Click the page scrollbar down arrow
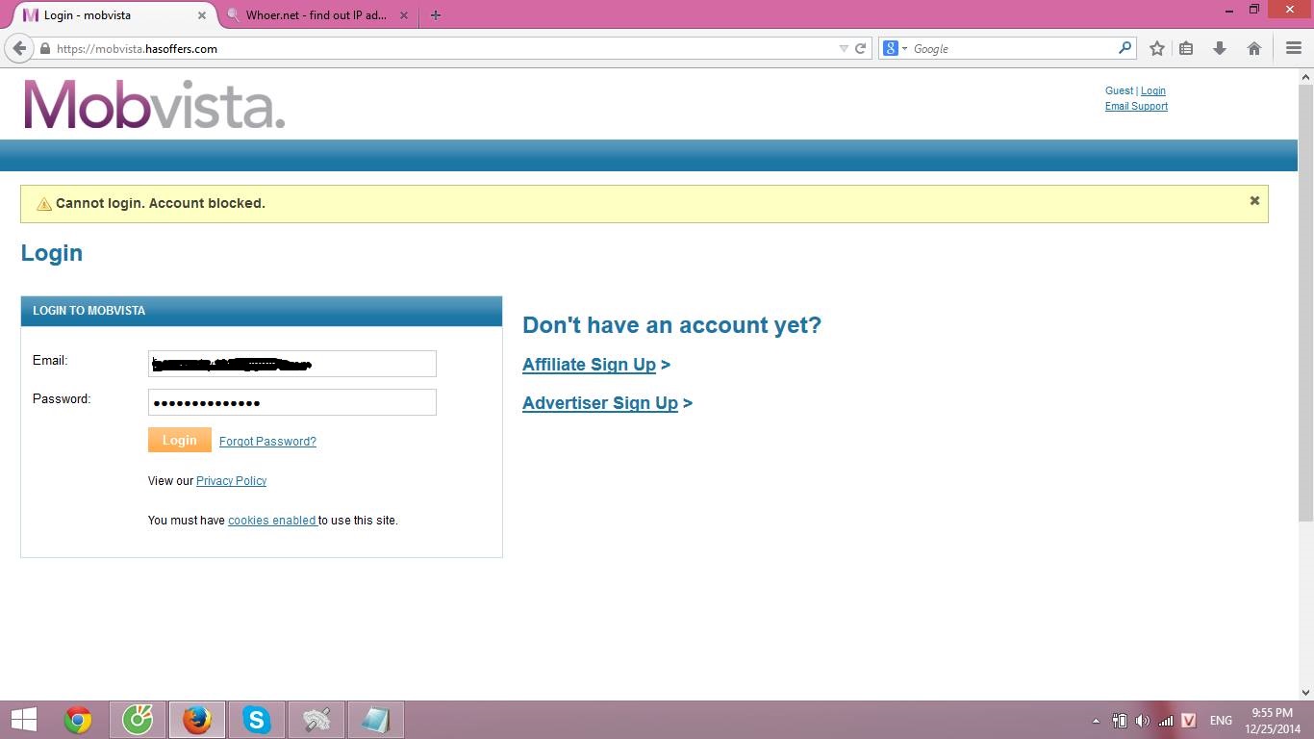 click(1305, 692)
